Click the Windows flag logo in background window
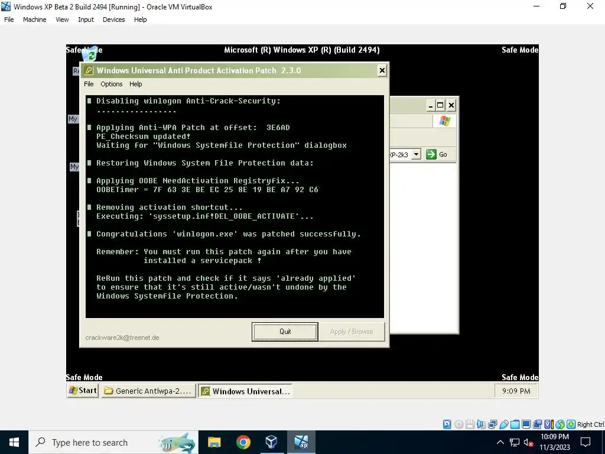This screenshot has height=454, width=605. coord(444,121)
